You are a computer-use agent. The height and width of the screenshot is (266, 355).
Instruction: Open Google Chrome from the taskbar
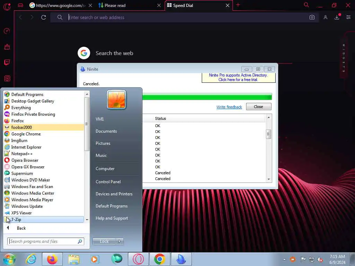coord(159,259)
